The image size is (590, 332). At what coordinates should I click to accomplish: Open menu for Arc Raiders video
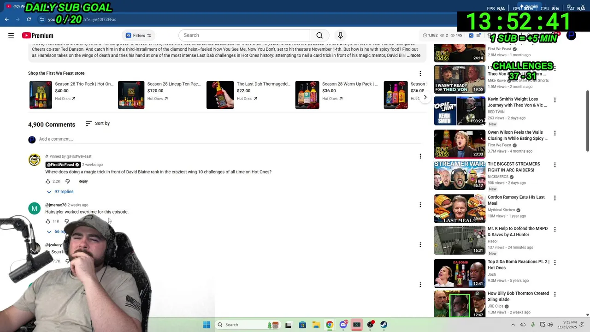point(555,165)
